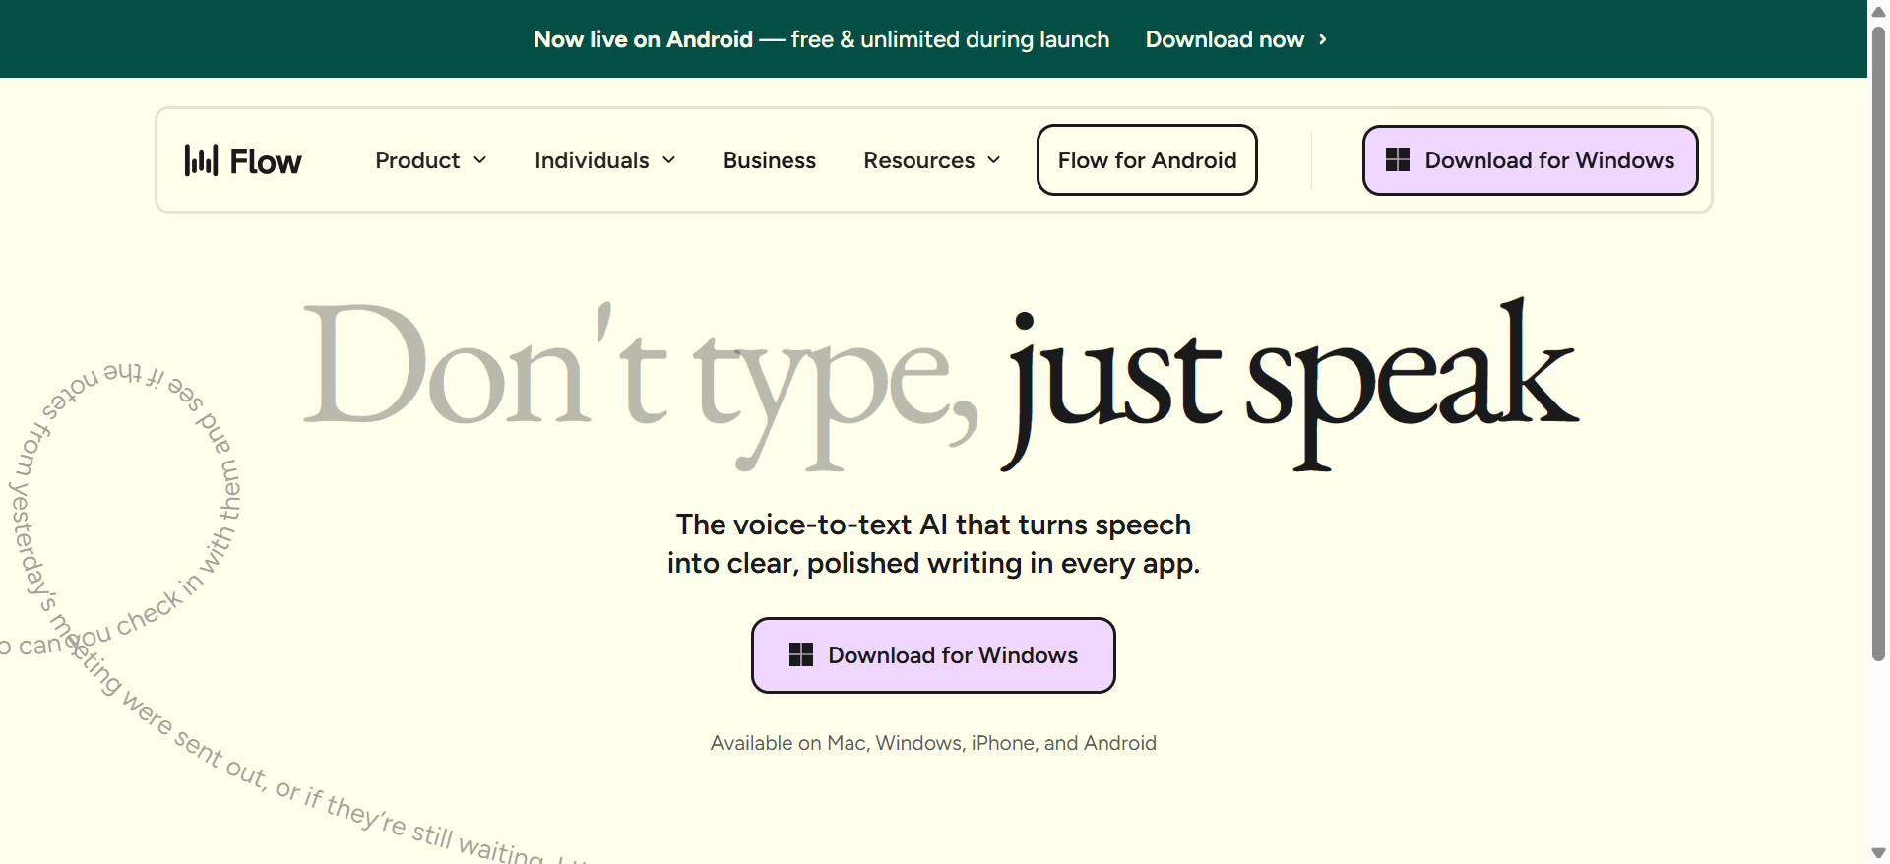Image resolution: width=1890 pixels, height=864 pixels.
Task: Click the Don't type, just speak headline
Action: pyautogui.click(x=941, y=384)
